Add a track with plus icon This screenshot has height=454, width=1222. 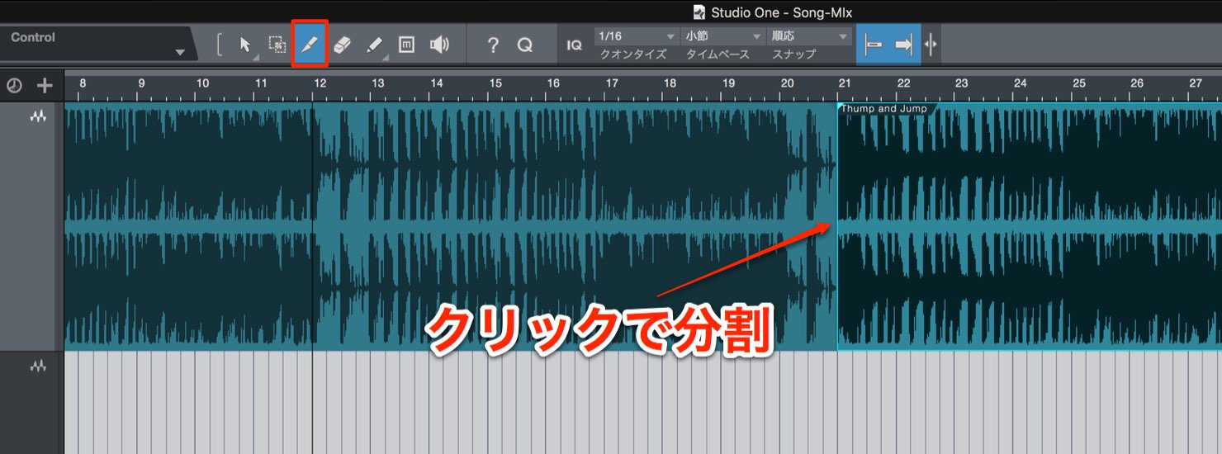[x=45, y=85]
